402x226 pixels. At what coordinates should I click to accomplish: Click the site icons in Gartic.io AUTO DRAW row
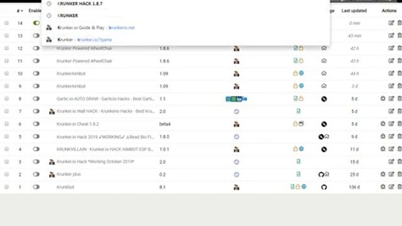coord(236,99)
